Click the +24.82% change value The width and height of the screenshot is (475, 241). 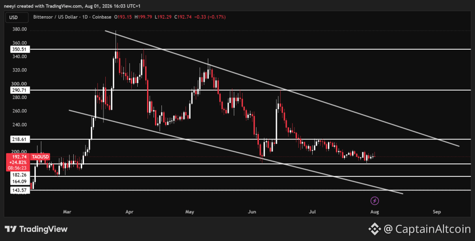[18, 163]
